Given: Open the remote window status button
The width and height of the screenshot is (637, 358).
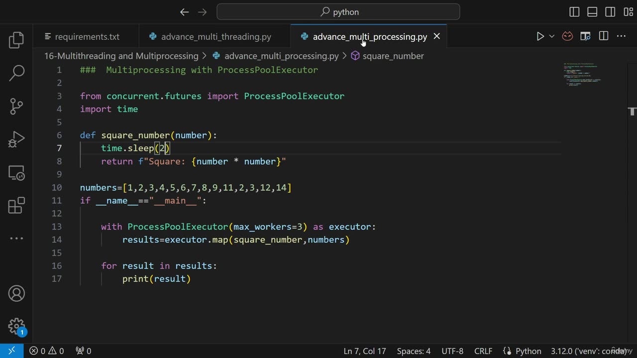Looking at the screenshot, I should click(11, 351).
